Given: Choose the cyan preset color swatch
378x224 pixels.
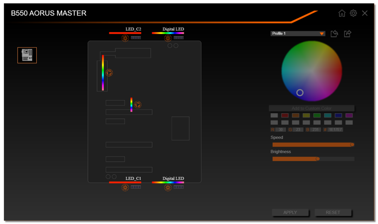Looking at the screenshot, I should [328, 115].
